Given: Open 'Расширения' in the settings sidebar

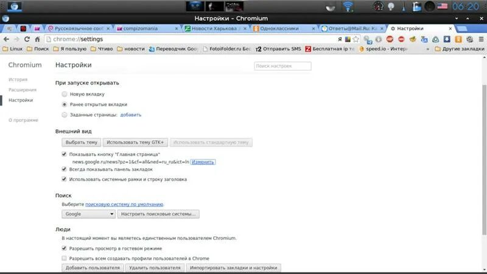Looking at the screenshot, I should tap(23, 90).
